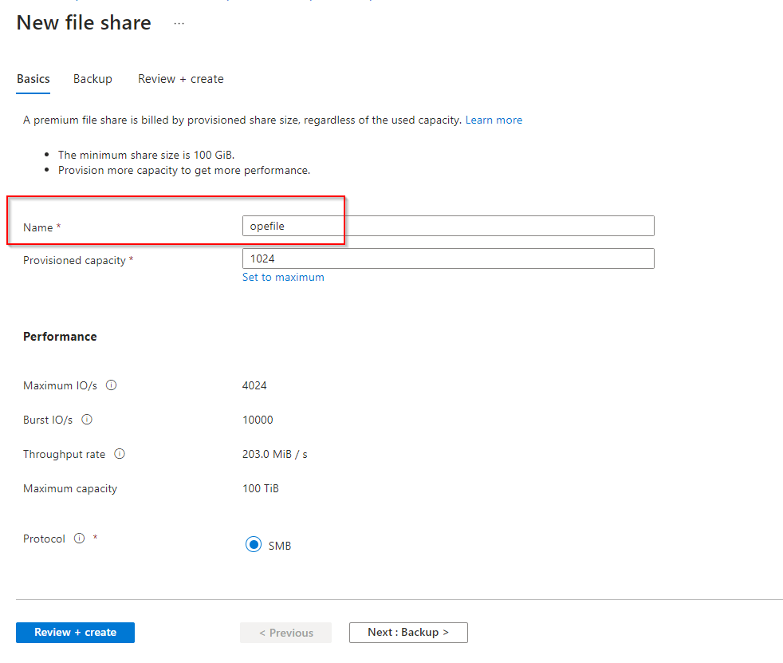Screen dimensions: 783x663
Task: Click the Set to maximum link
Action: 283,277
